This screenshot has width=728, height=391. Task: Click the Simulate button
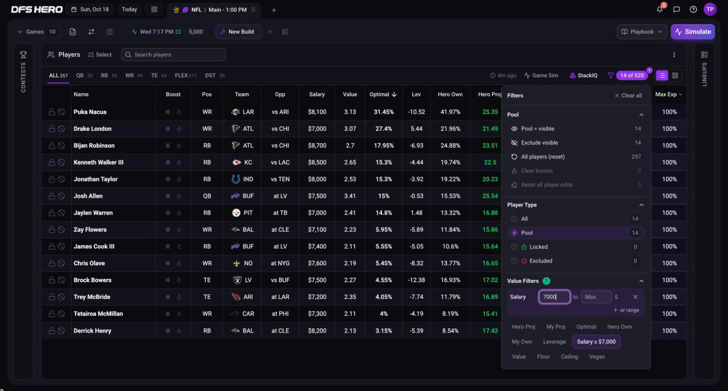pyautogui.click(x=693, y=32)
